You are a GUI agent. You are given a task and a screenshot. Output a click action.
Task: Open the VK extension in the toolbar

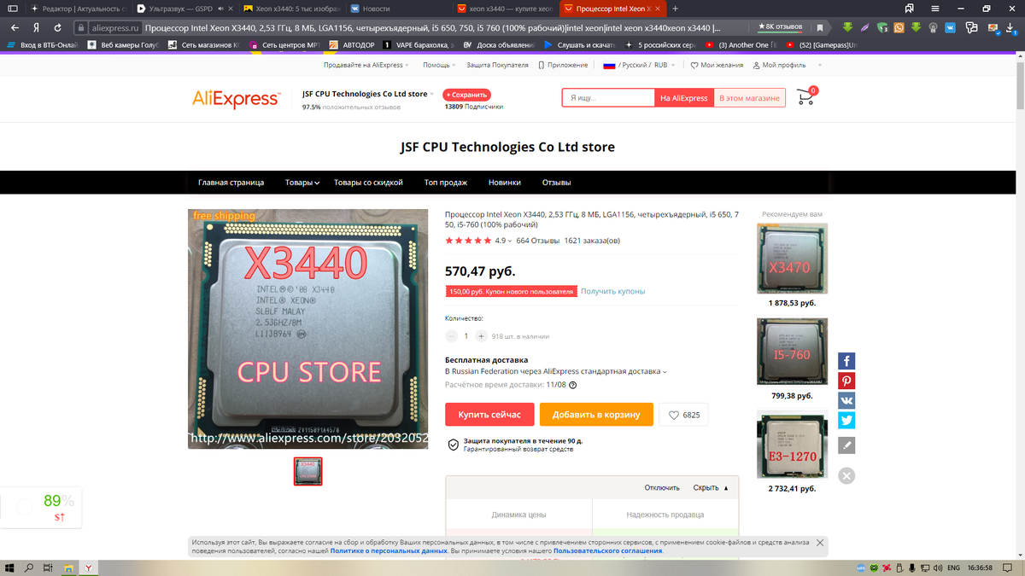(950, 27)
